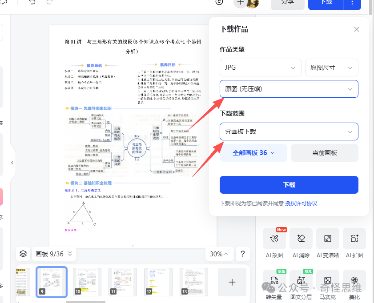Expand the 原图 (无压缩) quality dropdown
Viewport: 374px width, 303px height.
pos(289,89)
